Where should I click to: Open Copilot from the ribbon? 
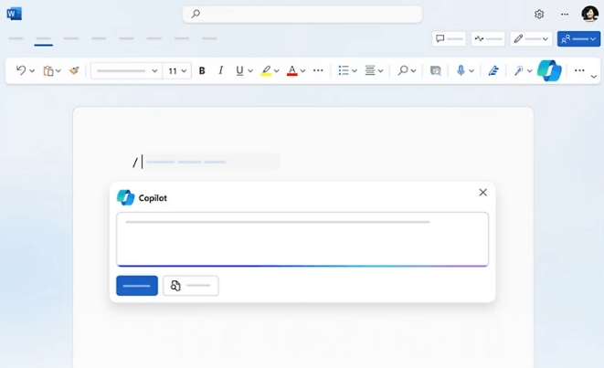coord(549,70)
